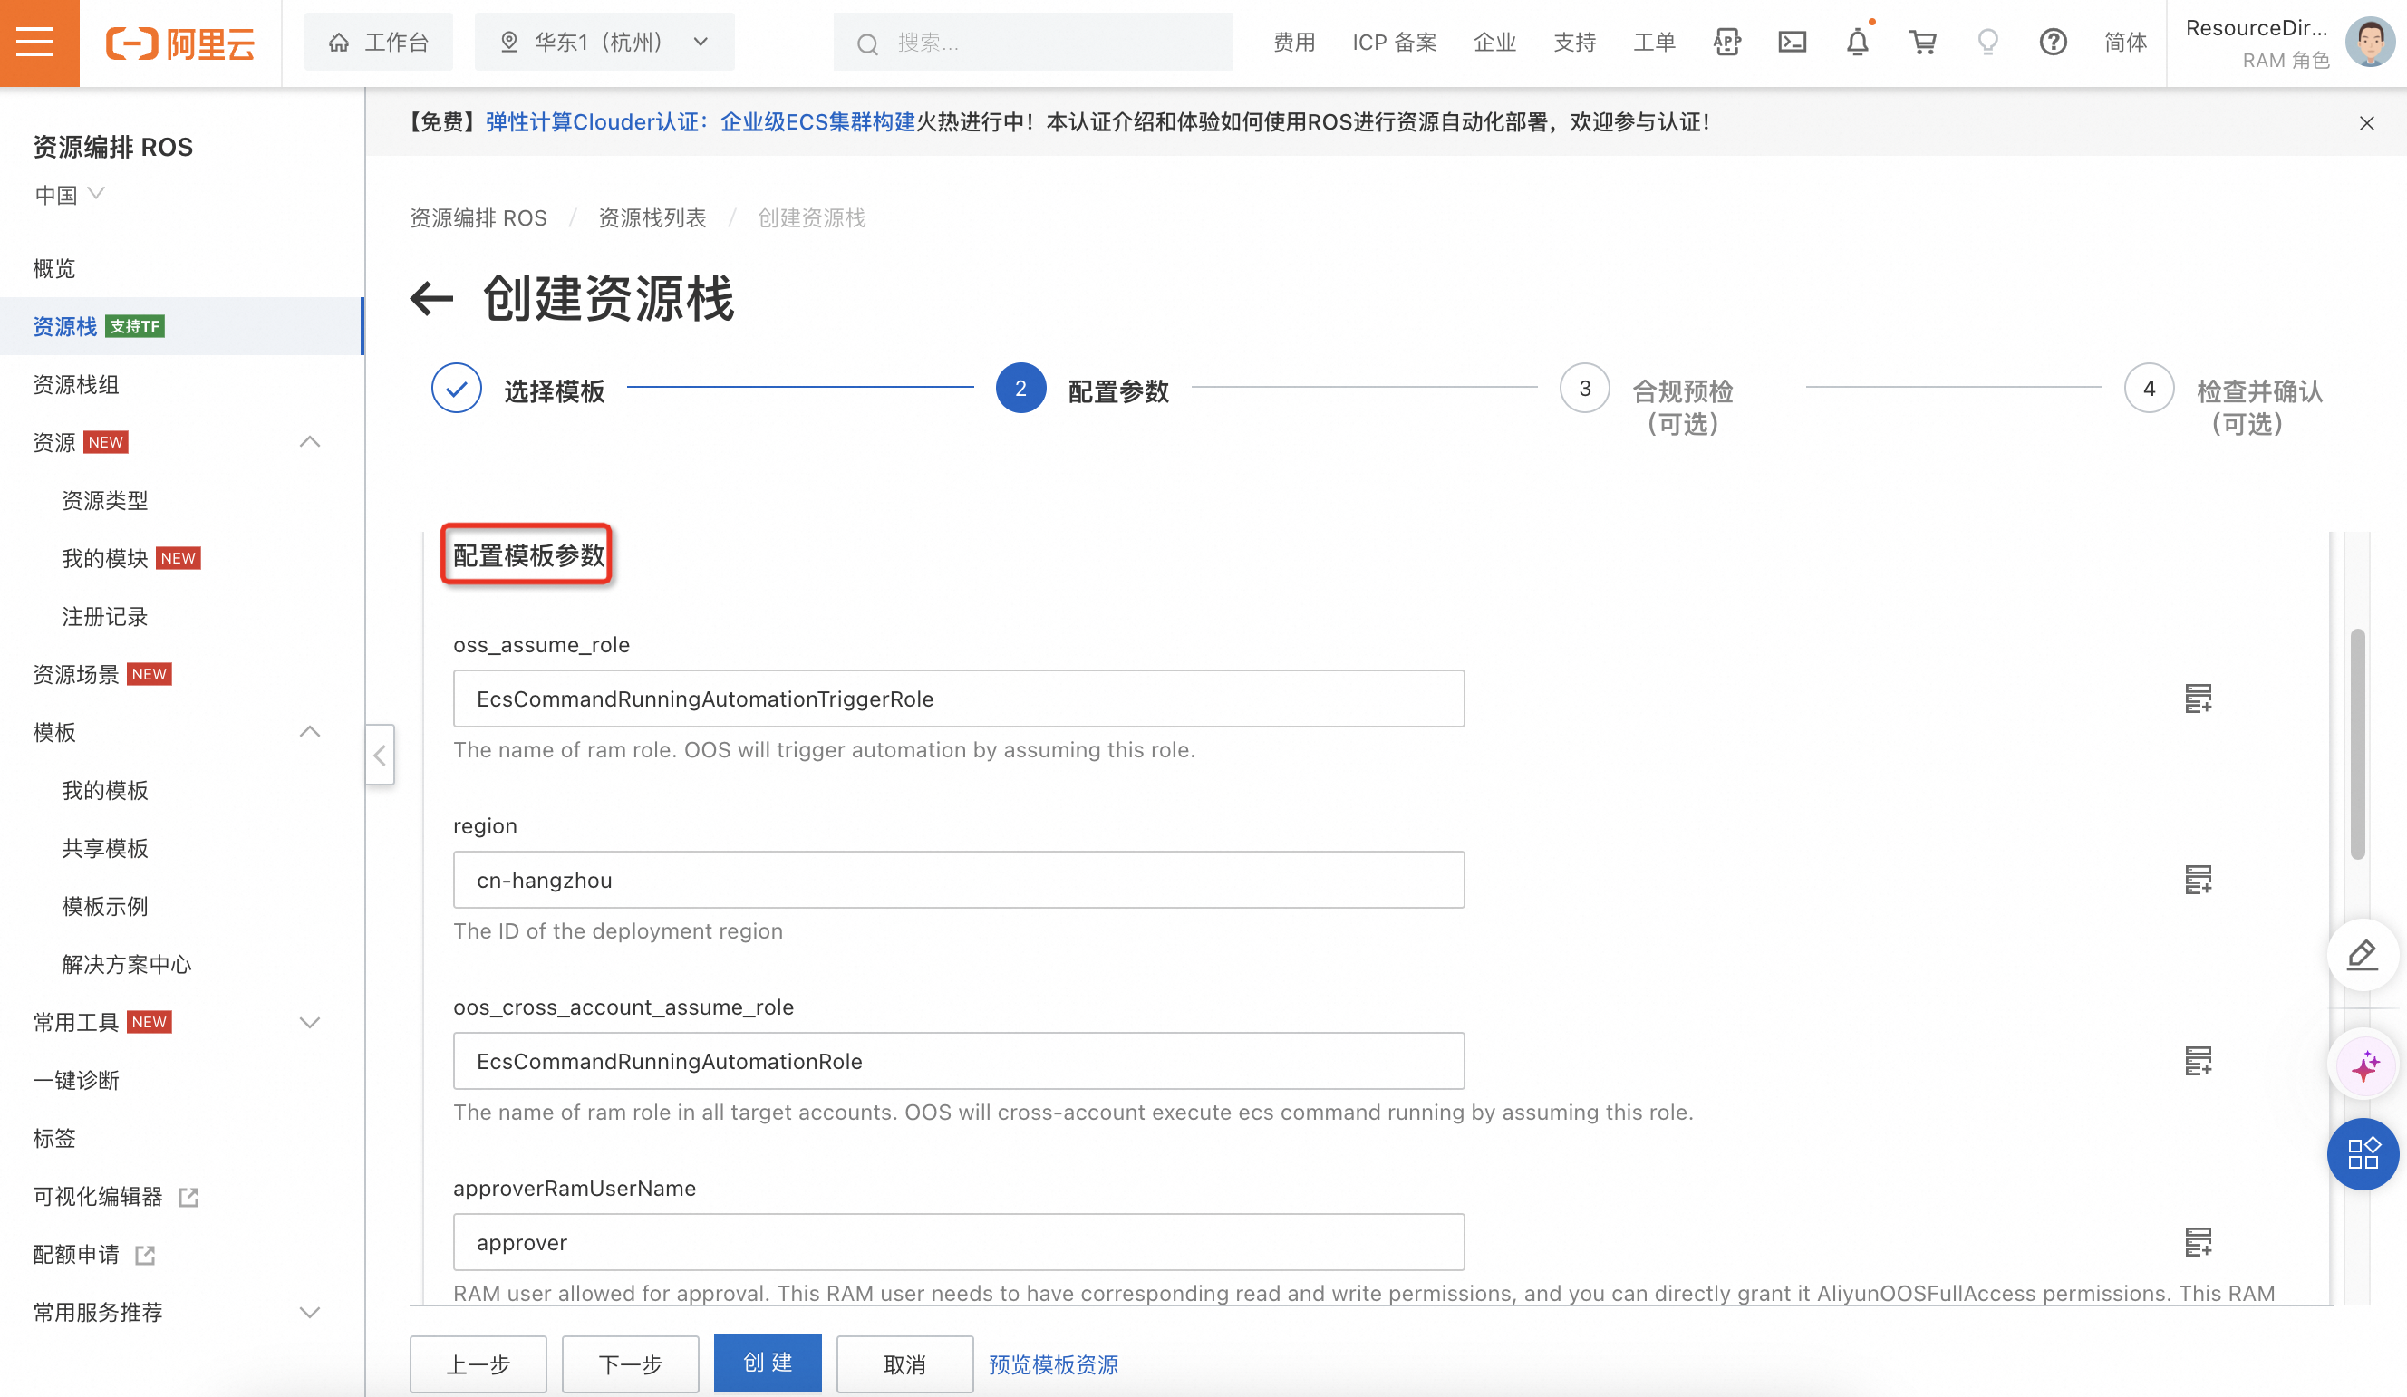Expand 常用服务推荐 in the sidebar
Screen dimensions: 2407x1397
309,1312
